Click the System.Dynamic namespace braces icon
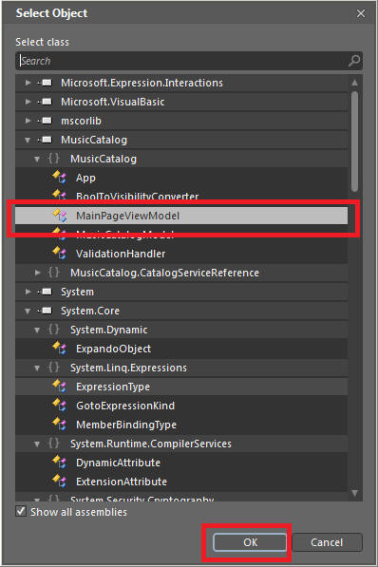 53,330
